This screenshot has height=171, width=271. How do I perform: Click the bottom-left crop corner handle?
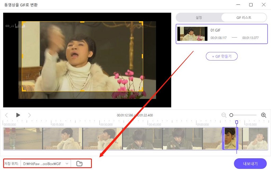24,90
